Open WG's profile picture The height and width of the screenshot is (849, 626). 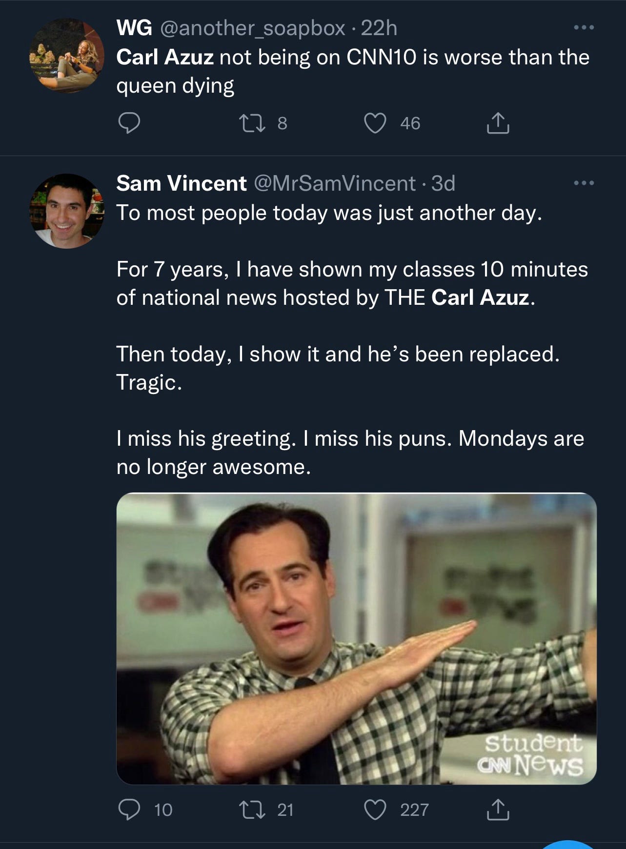point(67,56)
